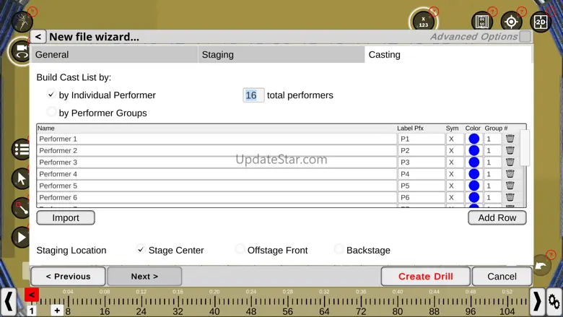The width and height of the screenshot is (563, 317).
Task: Click the camera rotate view icon
Action: point(22,51)
